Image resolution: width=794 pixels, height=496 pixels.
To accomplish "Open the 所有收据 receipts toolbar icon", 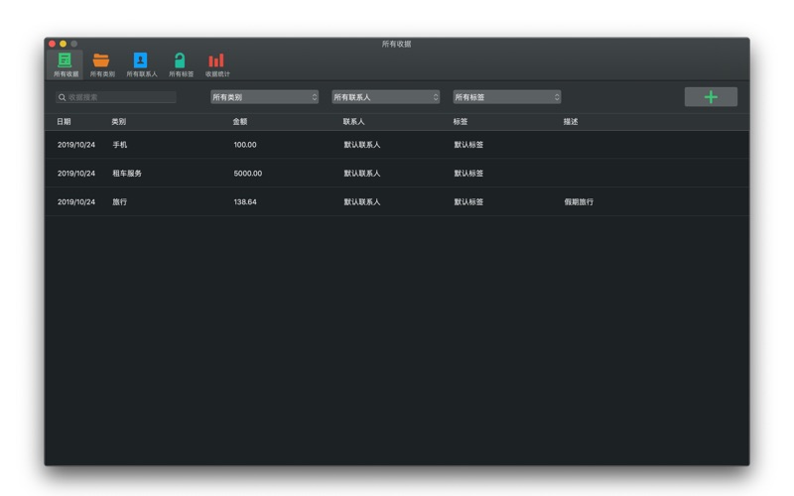I will 66,62.
